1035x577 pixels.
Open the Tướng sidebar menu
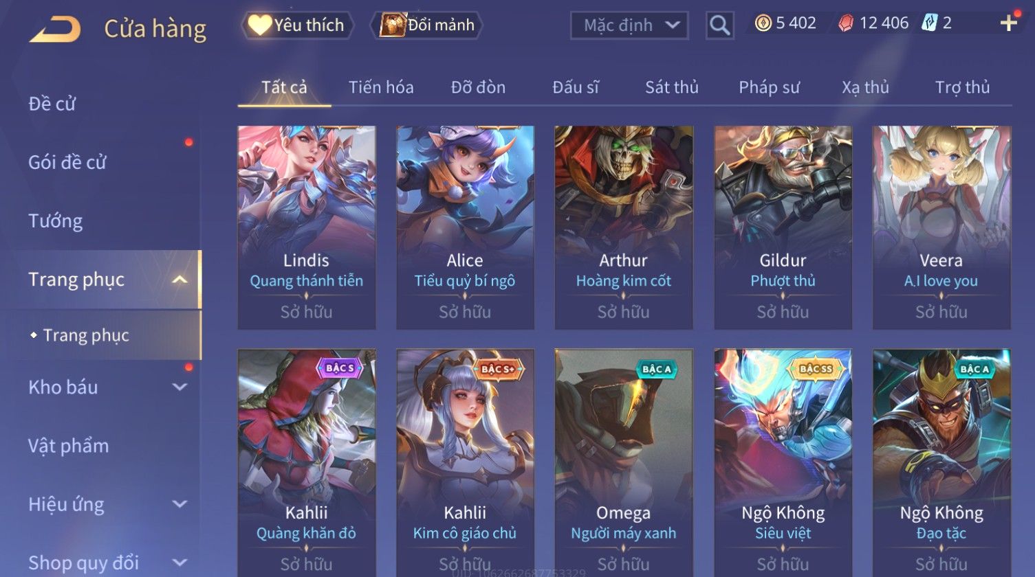[x=56, y=221]
